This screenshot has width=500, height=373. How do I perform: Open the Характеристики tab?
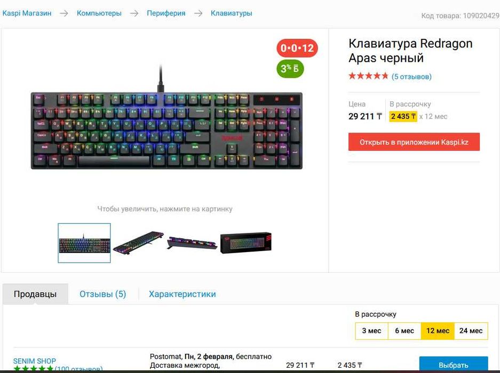(182, 294)
